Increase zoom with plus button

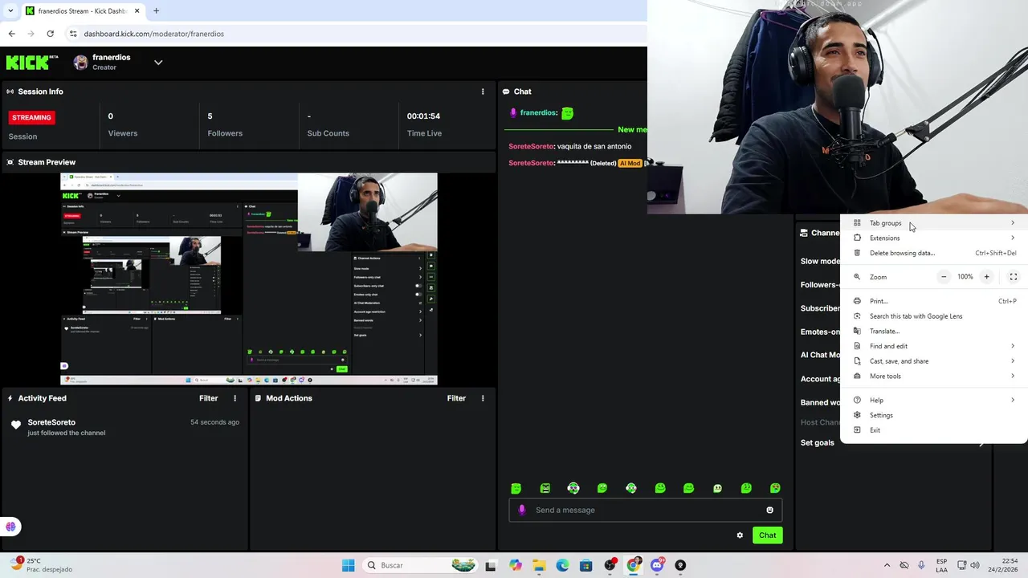tap(986, 277)
